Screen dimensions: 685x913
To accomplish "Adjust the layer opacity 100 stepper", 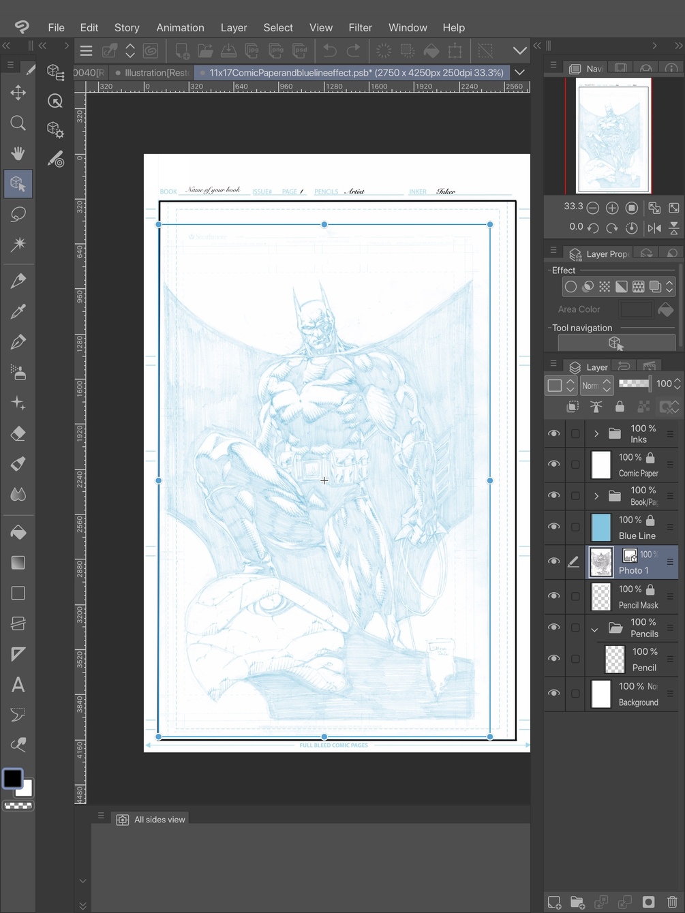I will coord(677,384).
